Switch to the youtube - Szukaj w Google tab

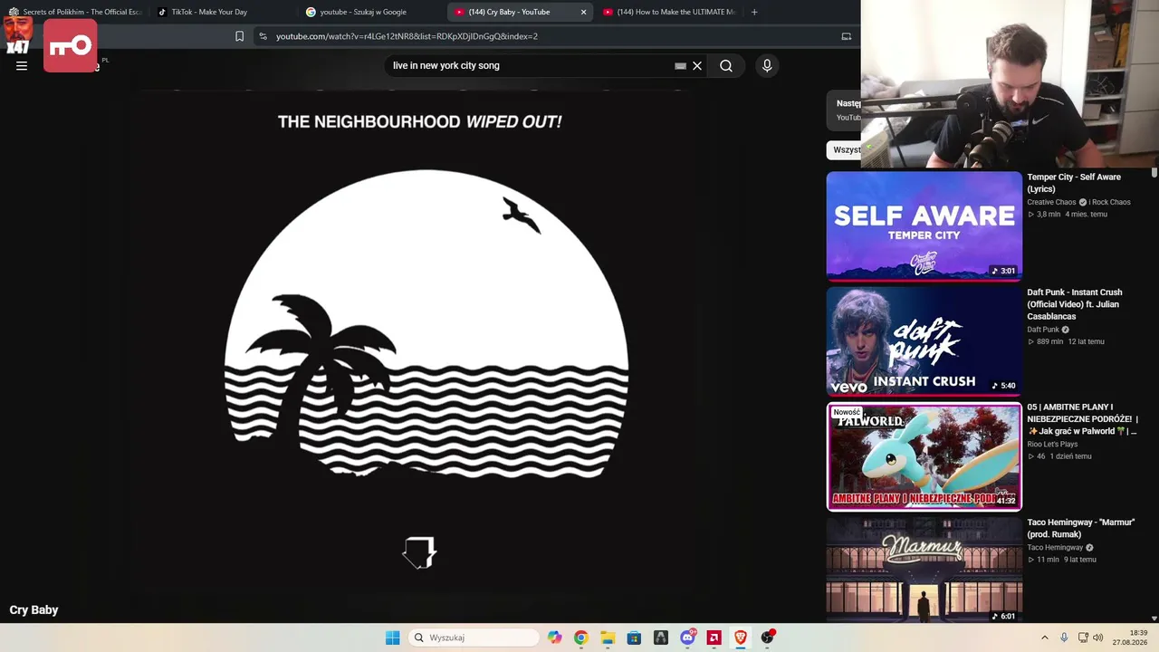coord(371,12)
